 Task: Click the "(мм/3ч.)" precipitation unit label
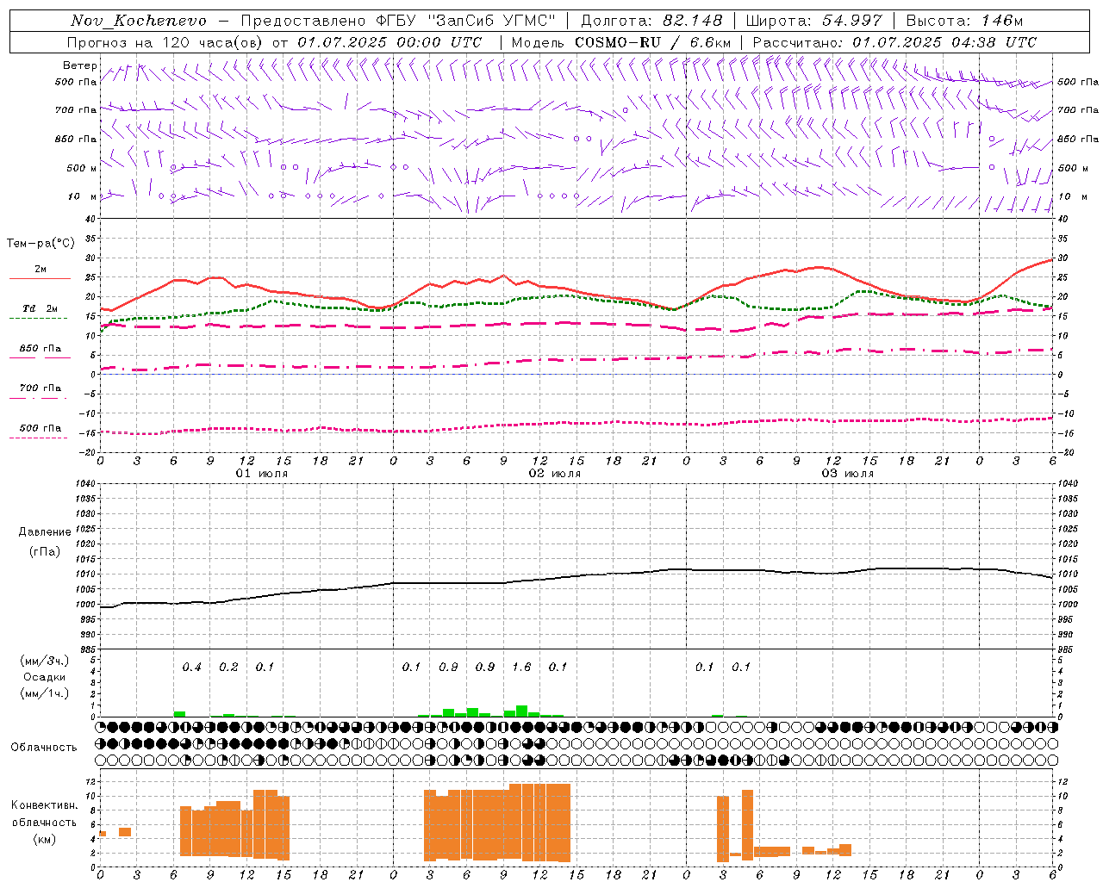[45, 661]
